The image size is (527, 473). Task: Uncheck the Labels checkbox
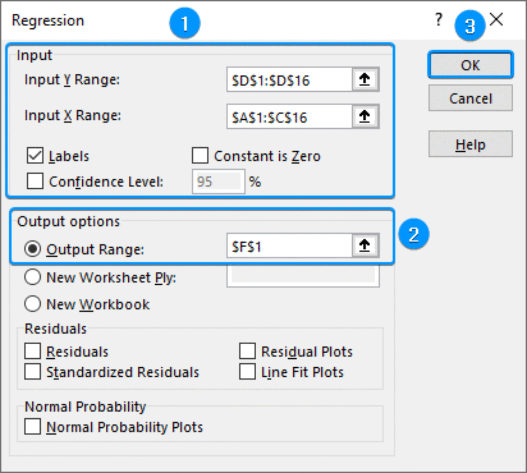(x=34, y=156)
